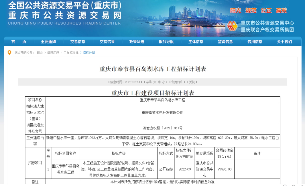This screenshot has height=186, width=305.
Task: Click the serial number 1 cell
Action: (x=48, y=169)
